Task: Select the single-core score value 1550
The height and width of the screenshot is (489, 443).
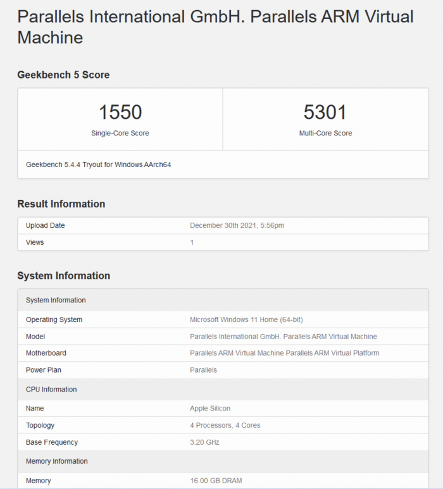Action: [120, 113]
